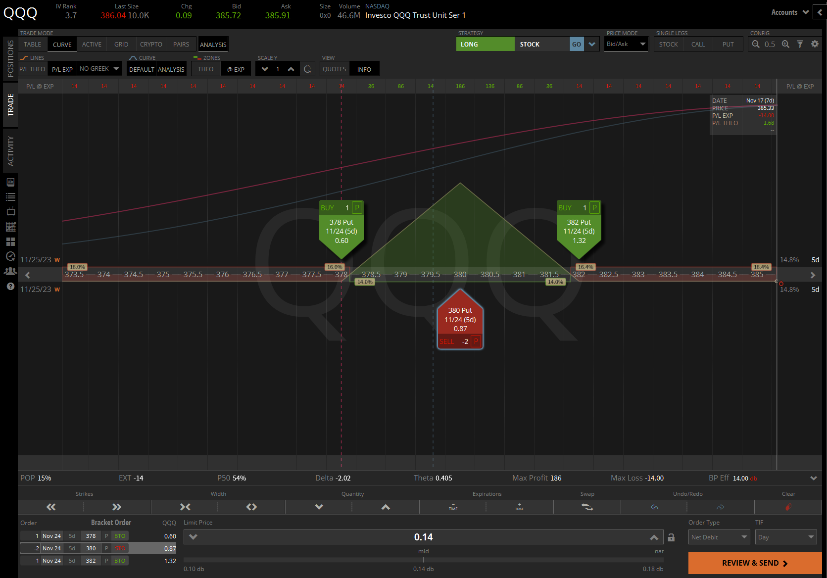Expand strategy selector dropdown arrow

[x=592, y=44]
